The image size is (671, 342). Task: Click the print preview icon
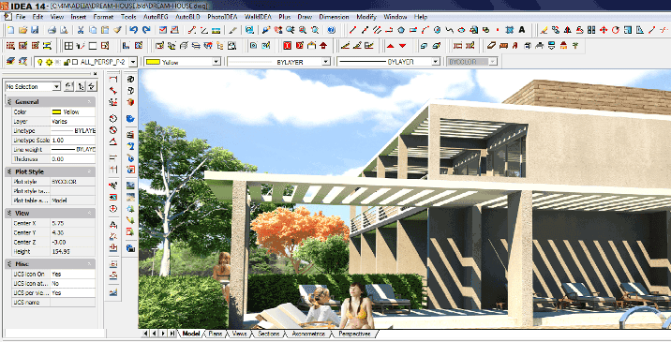[x=64, y=30]
